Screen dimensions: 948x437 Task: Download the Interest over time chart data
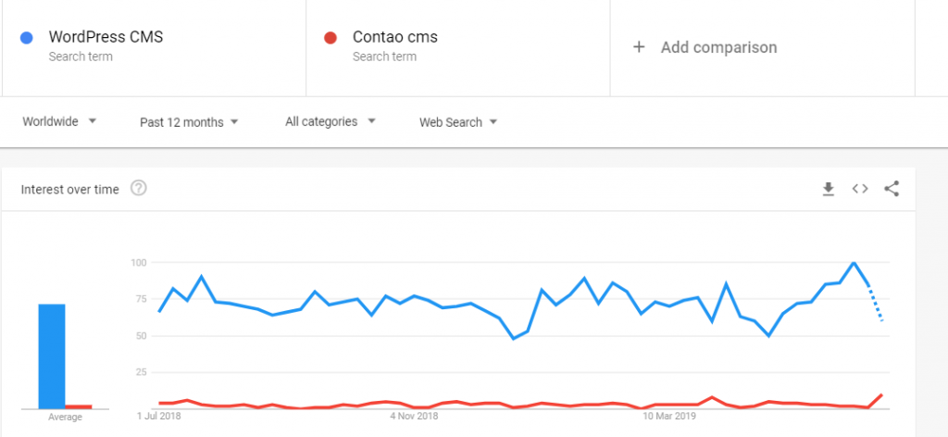click(828, 189)
